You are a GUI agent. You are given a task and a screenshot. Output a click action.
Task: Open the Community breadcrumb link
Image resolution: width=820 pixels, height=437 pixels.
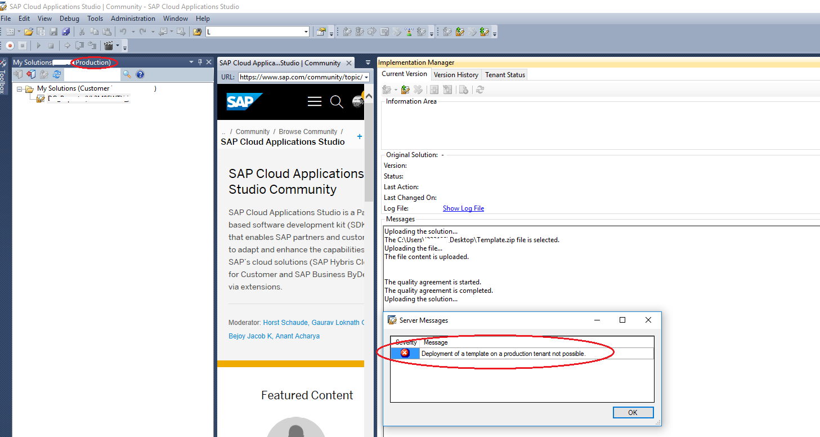pos(253,132)
